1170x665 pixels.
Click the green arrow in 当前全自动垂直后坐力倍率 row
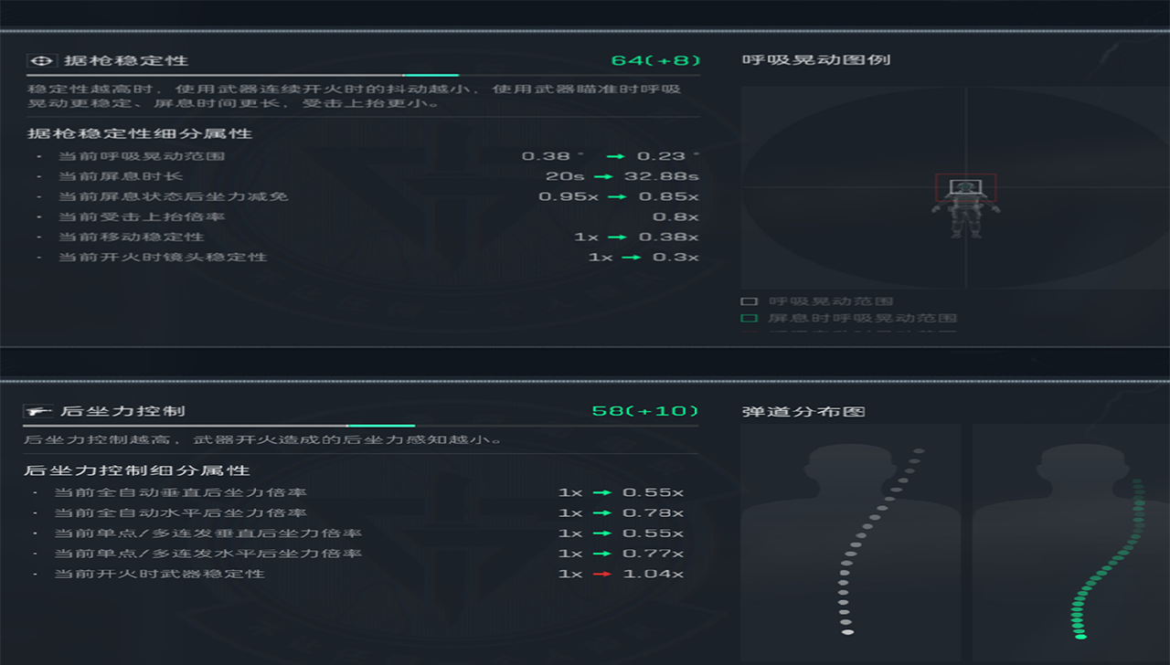coord(601,493)
